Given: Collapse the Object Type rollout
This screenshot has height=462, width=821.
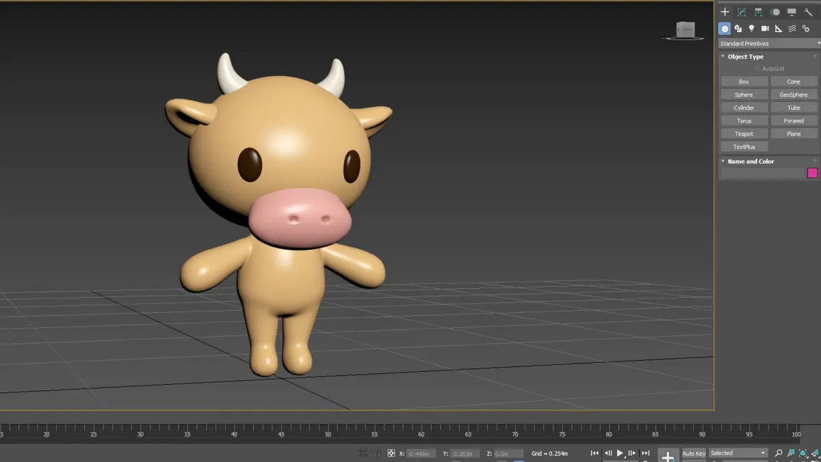Looking at the screenshot, I should point(746,57).
